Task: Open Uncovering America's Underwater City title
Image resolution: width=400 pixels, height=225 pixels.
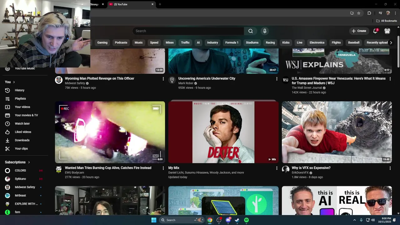Action: (207, 78)
